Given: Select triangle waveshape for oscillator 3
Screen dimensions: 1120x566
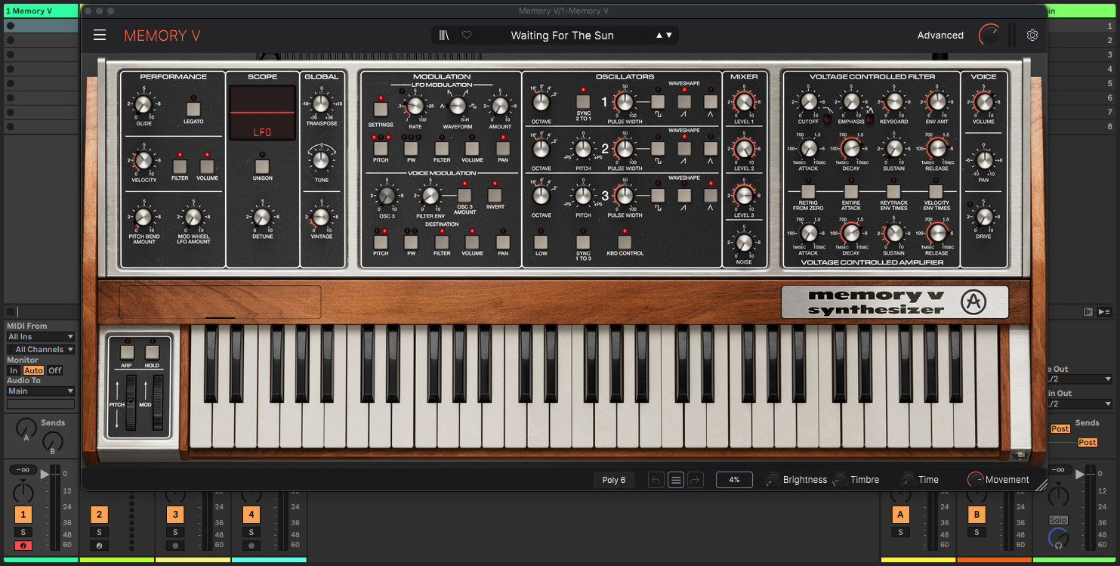Looking at the screenshot, I should 711,195.
